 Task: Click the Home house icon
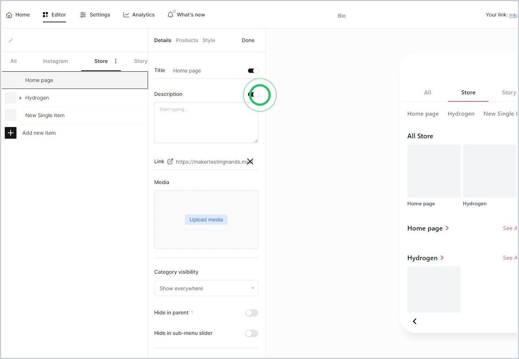9,15
